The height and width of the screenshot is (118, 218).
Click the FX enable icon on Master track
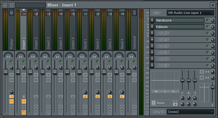pyautogui.click(x=11, y=101)
